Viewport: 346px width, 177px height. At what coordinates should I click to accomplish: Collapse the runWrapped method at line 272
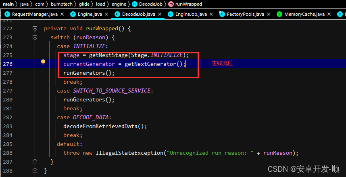(35, 29)
